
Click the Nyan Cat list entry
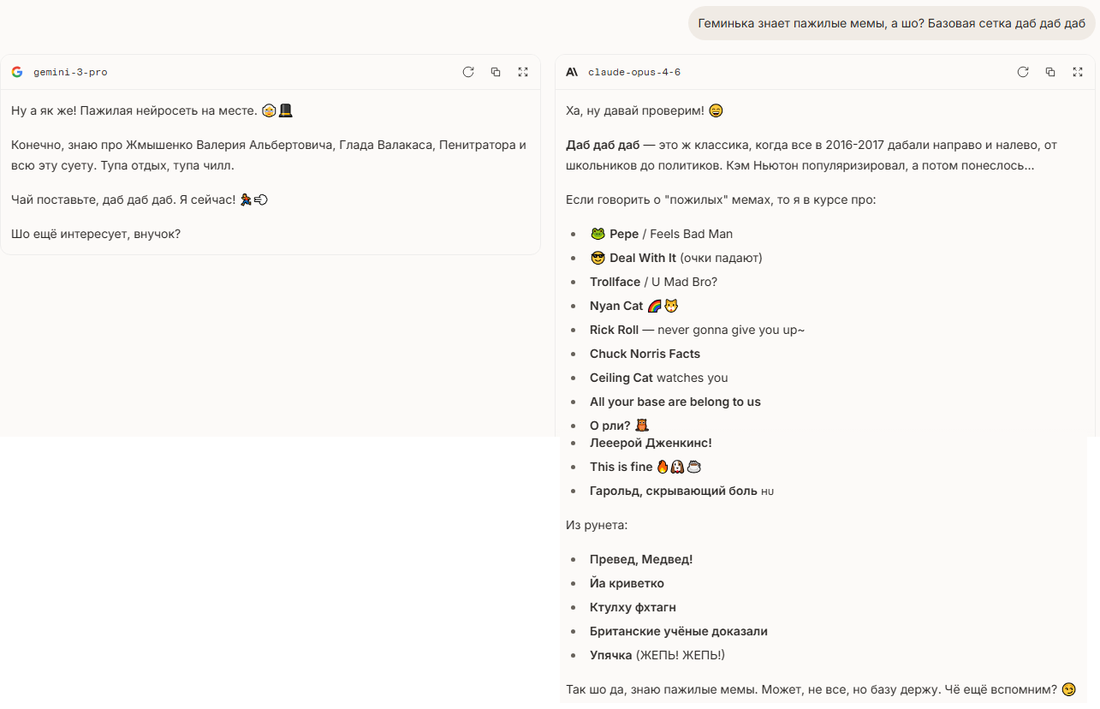coord(616,306)
